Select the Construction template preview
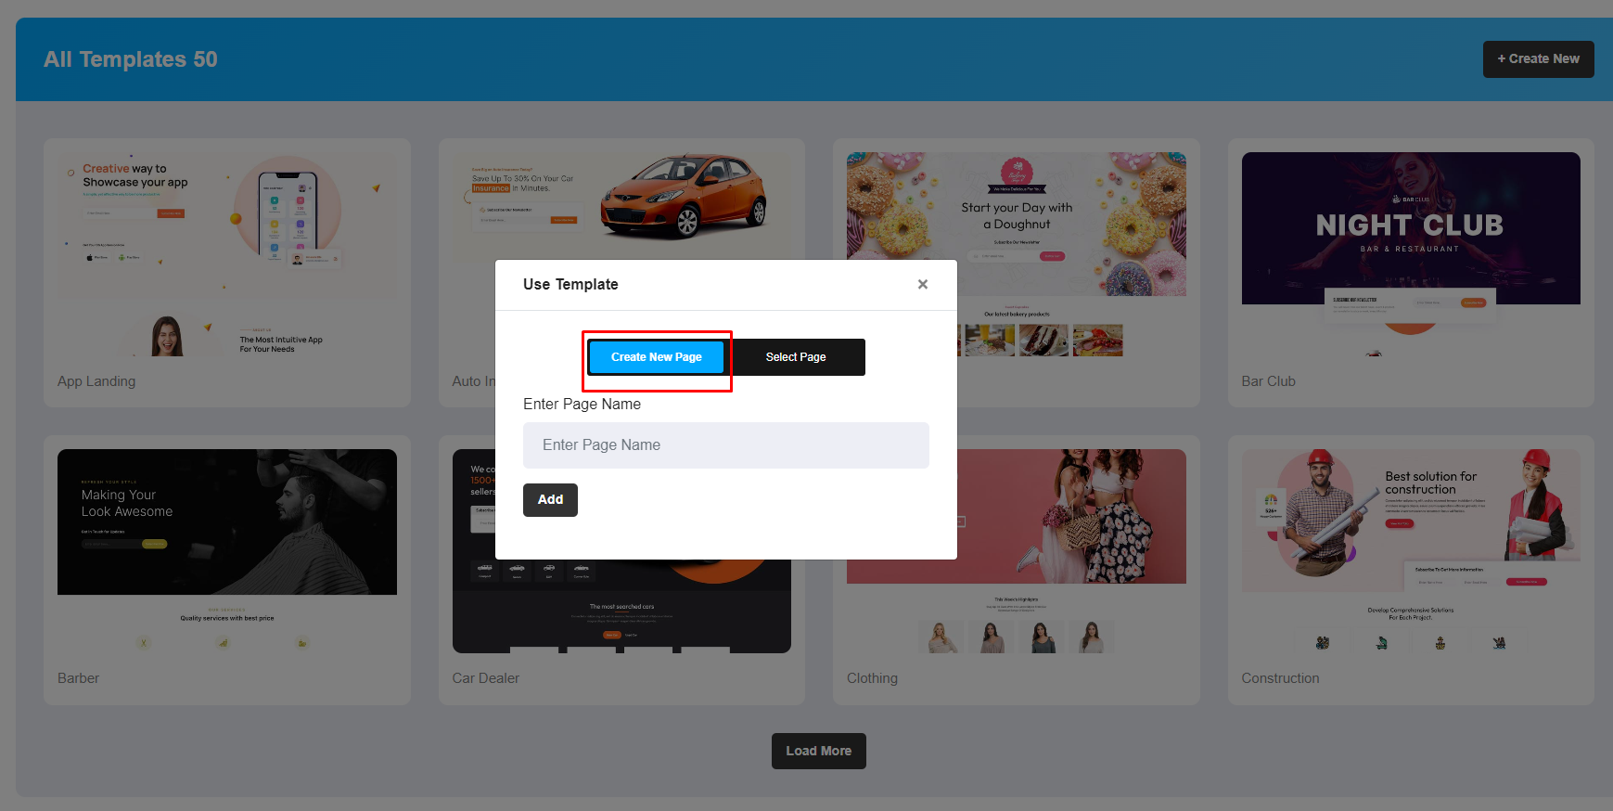This screenshot has width=1613, height=811. (x=1410, y=549)
